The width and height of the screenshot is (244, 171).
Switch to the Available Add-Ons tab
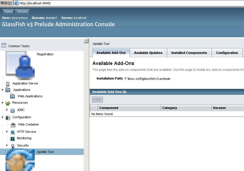click(111, 53)
